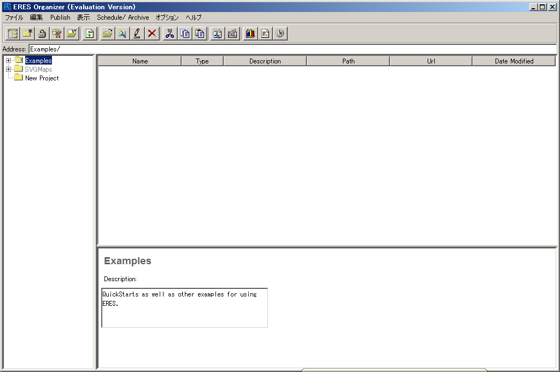Viewport: 560px width, 372px height.
Task: Click the colored bar chart icon
Action: pyautogui.click(x=250, y=33)
